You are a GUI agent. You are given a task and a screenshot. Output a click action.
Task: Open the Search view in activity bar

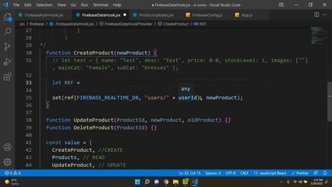(7, 32)
